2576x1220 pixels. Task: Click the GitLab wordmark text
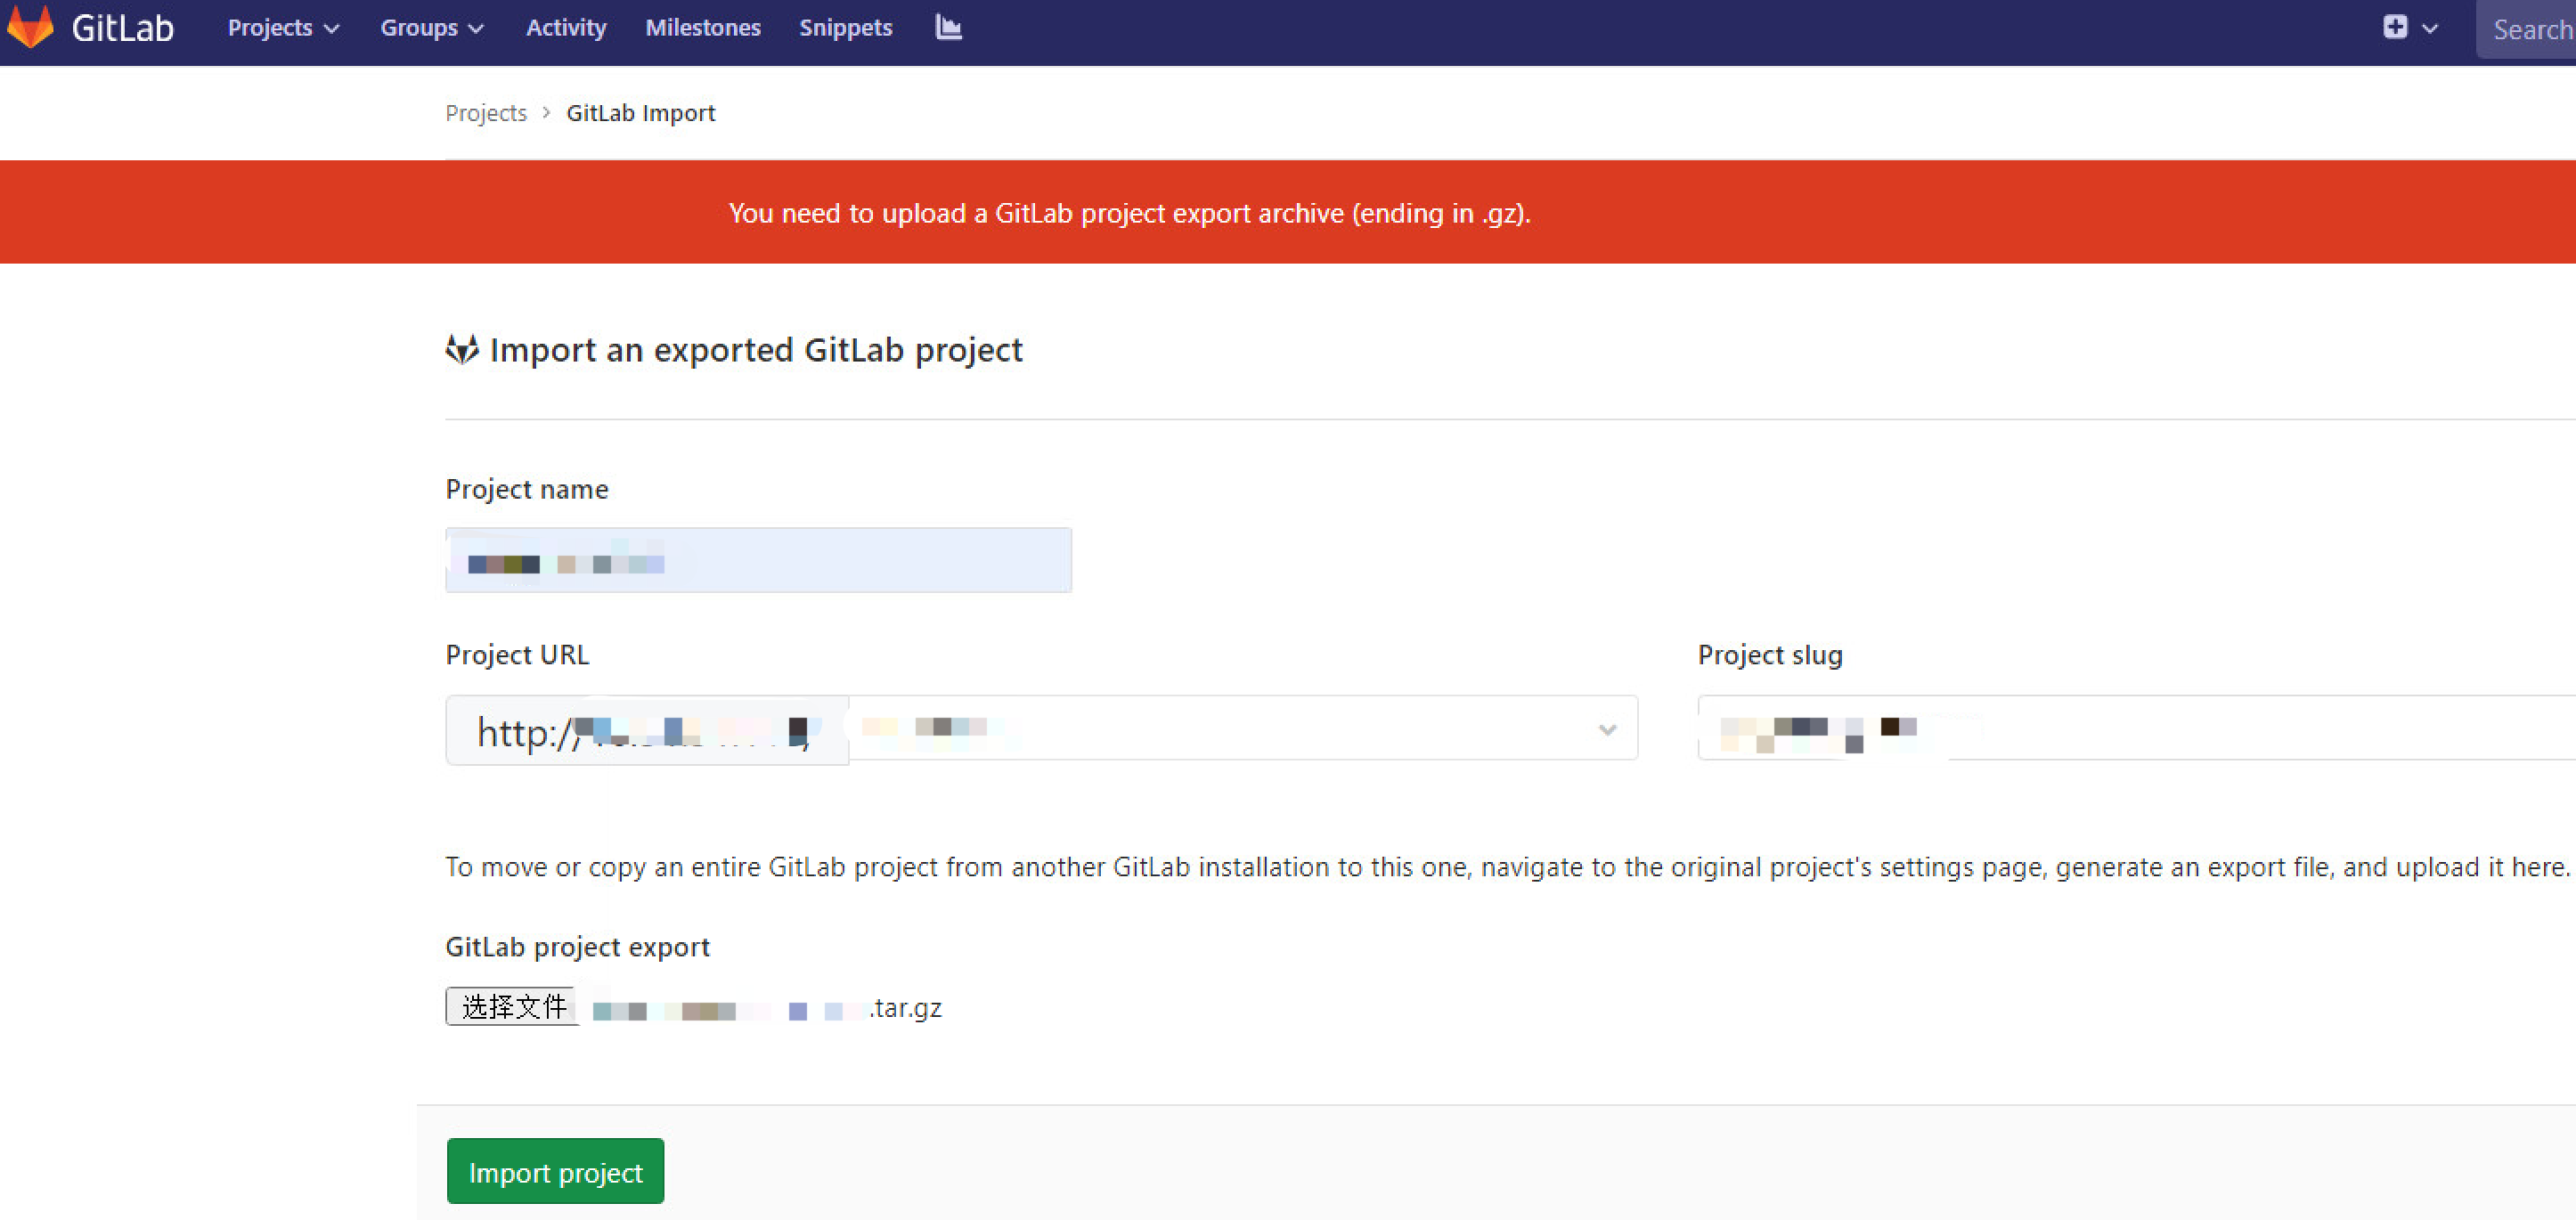(x=122, y=28)
